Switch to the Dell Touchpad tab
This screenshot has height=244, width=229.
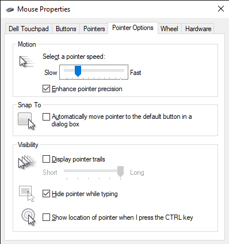click(29, 29)
